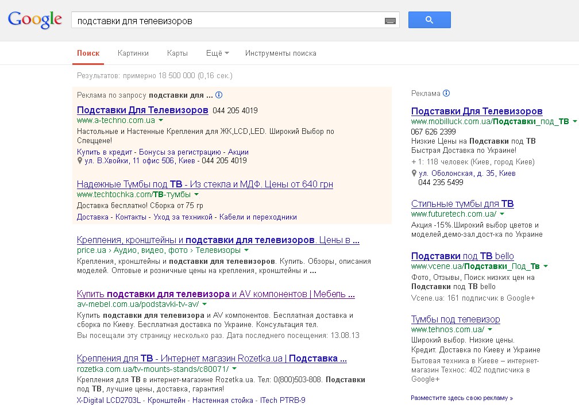
Task: Expand dropdown arrow next to rozetka.com.ua URL
Action: click(x=234, y=369)
